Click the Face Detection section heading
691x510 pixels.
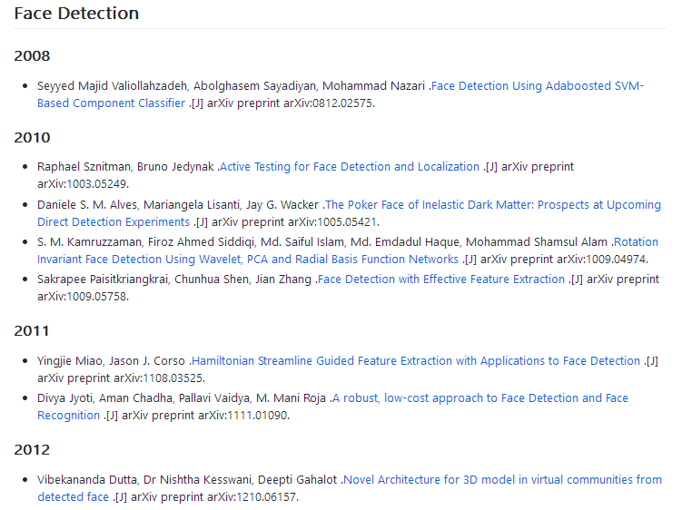76,14
